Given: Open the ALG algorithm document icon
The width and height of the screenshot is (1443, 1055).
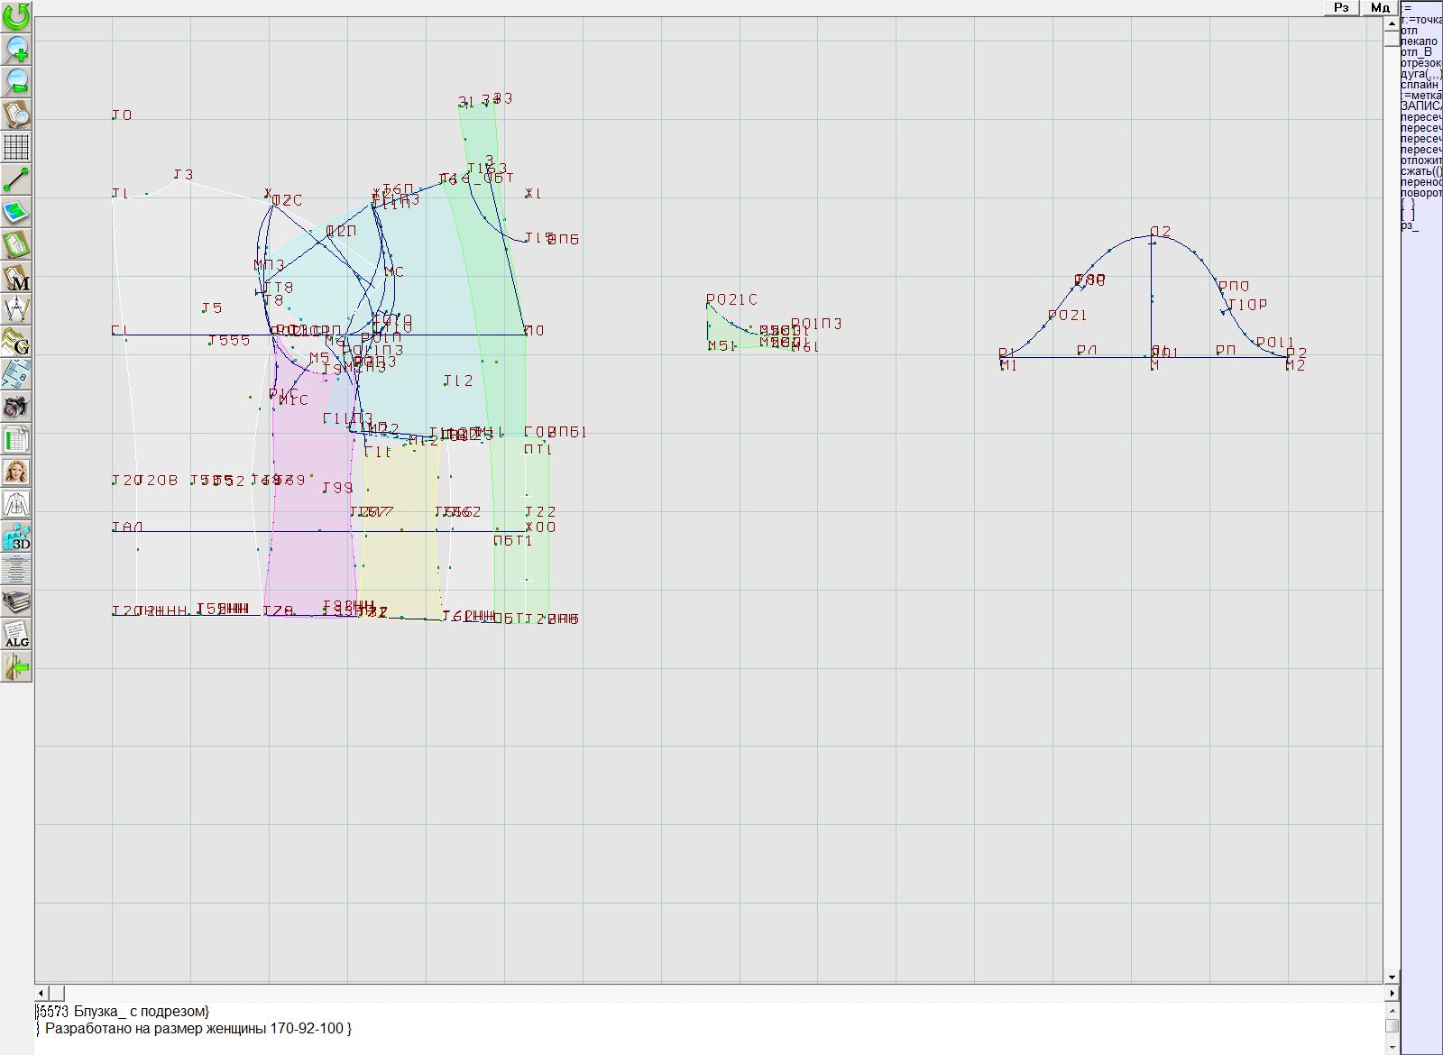Looking at the screenshot, I should [x=16, y=634].
